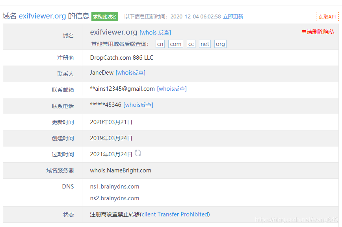Click the phone value ******45346
342x227 pixels.
106,105
